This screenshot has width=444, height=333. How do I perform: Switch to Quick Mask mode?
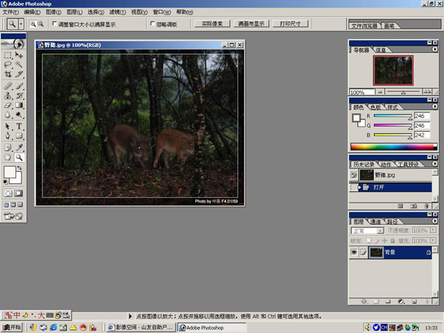coord(19,194)
